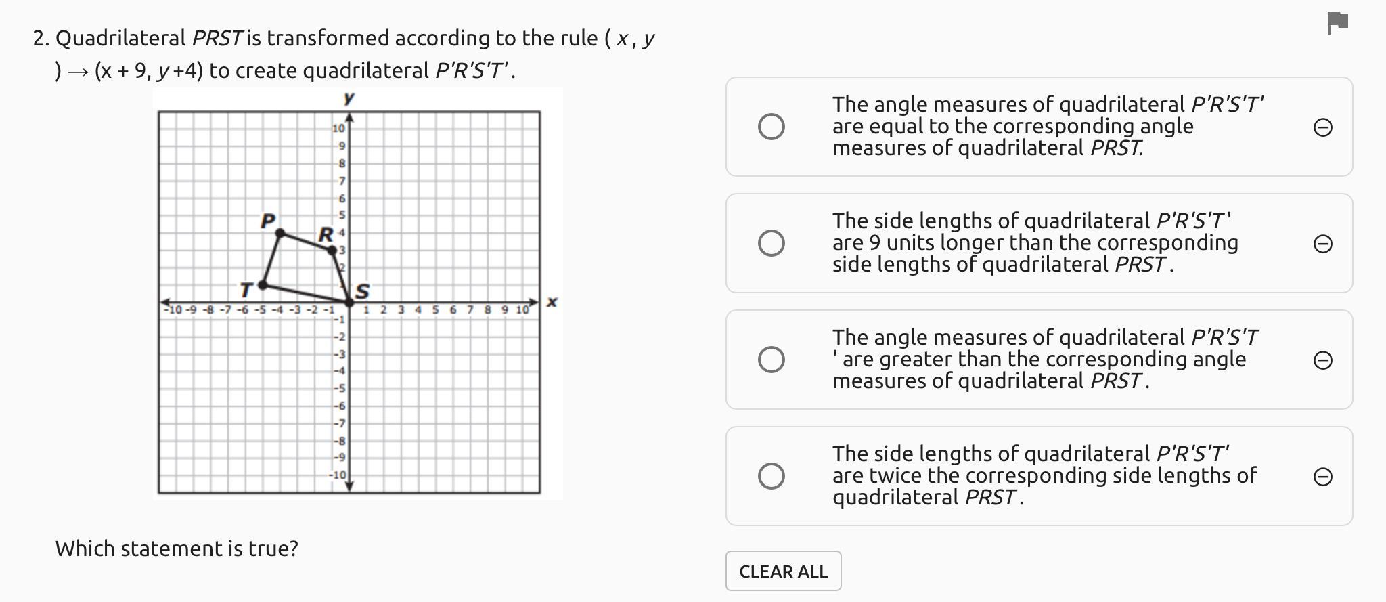This screenshot has height=602, width=1386.
Task: Eliminate the 'twice the side lengths' answer choice
Action: click(x=1322, y=477)
